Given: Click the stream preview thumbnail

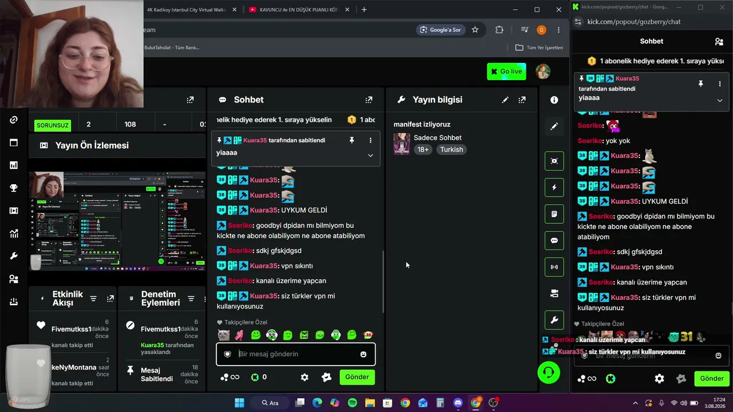Looking at the screenshot, I should tap(117, 221).
